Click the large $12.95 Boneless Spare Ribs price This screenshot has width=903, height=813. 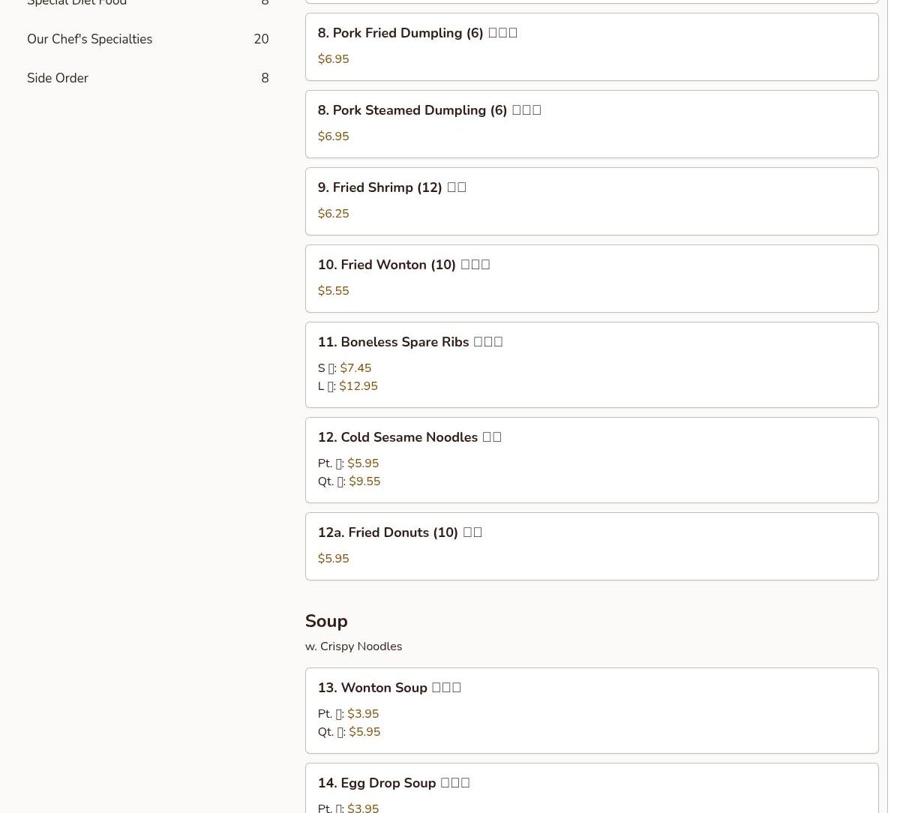click(x=358, y=386)
